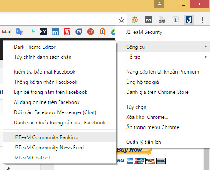This screenshot has width=210, height=170.
Task: Open the blue info extension icon
Action: (x=175, y=20)
